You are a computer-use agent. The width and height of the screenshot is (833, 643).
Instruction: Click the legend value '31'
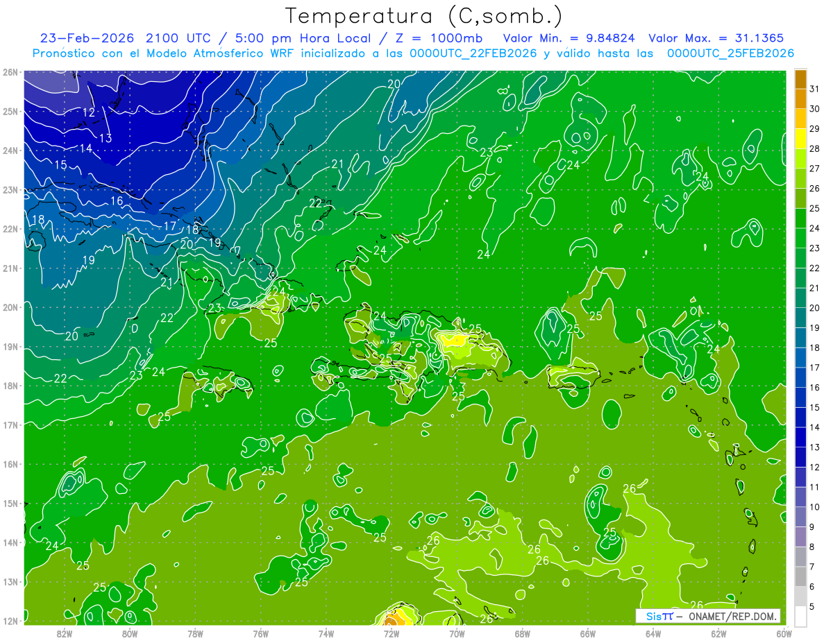tap(814, 89)
